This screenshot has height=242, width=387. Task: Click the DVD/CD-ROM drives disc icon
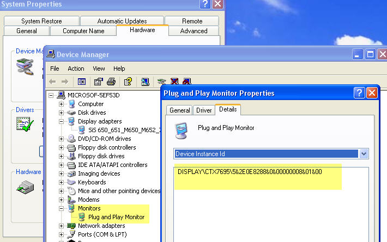[71, 139]
